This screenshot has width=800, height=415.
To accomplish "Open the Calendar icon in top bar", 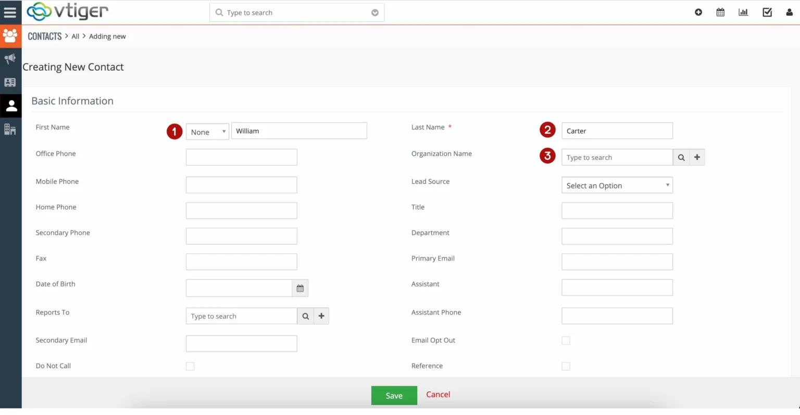I will (720, 12).
